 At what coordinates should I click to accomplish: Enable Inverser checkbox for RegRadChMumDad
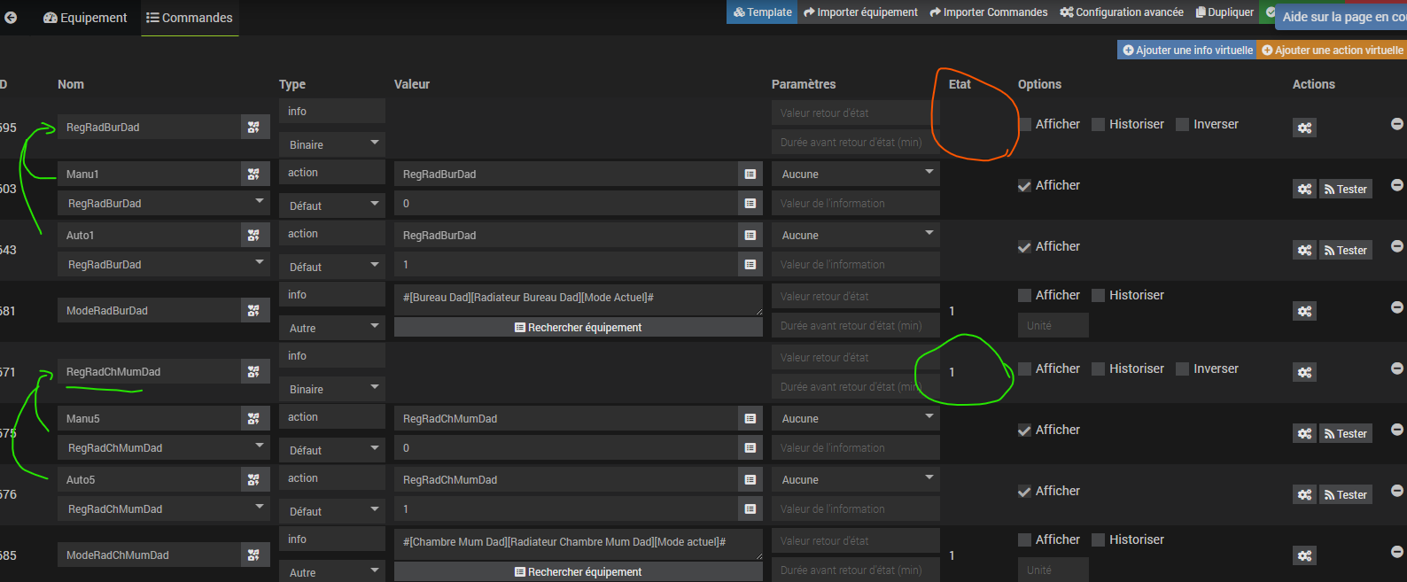click(x=1182, y=369)
